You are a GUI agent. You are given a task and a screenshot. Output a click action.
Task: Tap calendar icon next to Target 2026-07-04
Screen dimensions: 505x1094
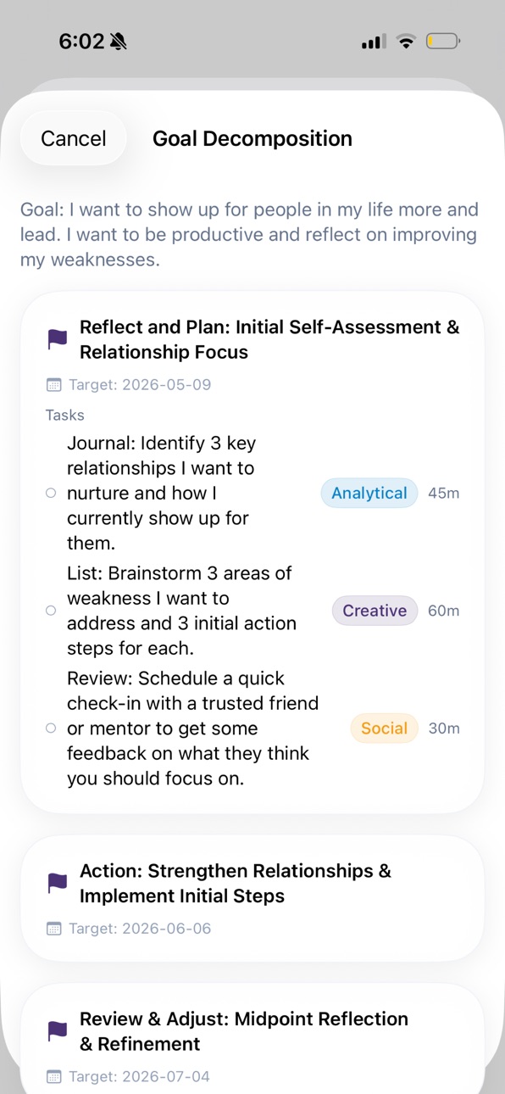click(x=54, y=1077)
